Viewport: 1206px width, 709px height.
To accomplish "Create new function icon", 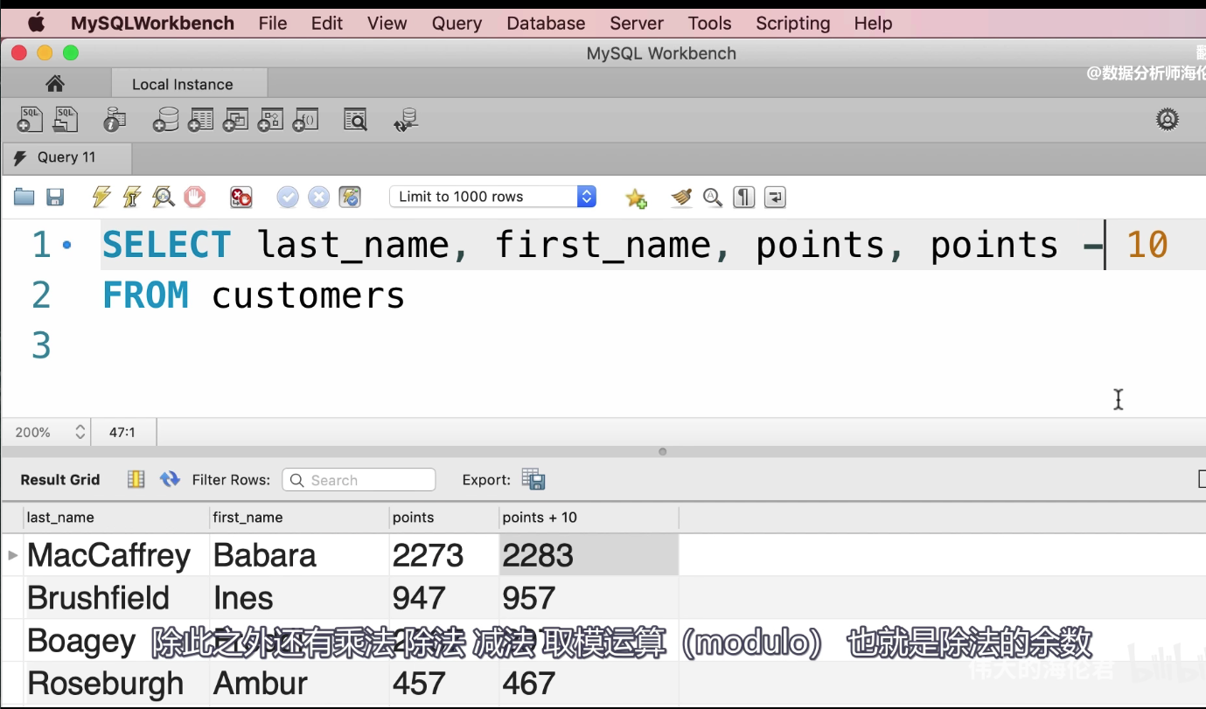I will [305, 119].
